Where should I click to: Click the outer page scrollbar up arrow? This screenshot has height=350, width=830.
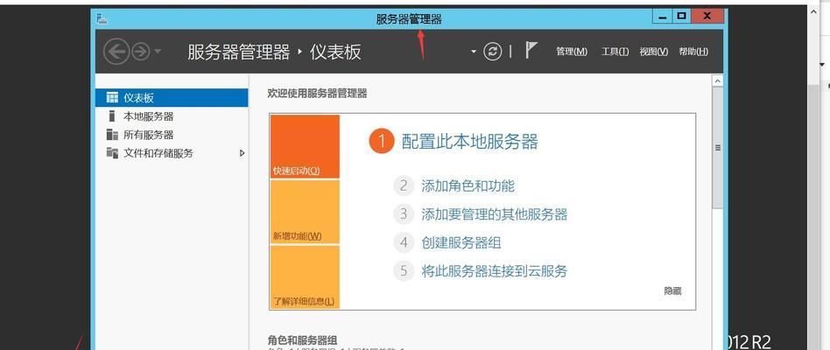[814, 11]
